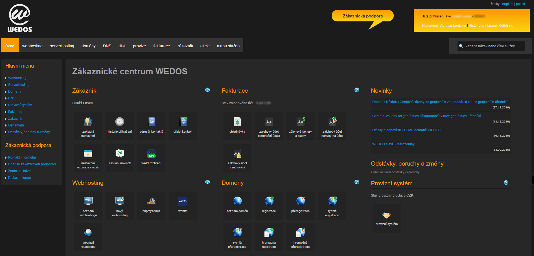534x256 pixels.
Task: Open Odstávky, poruchy a změny sidebar link
Action: click(x=29, y=132)
